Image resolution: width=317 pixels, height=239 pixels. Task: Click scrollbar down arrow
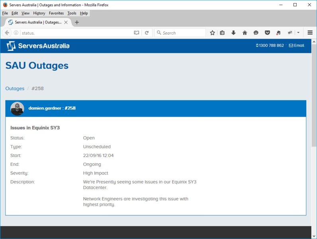coord(314,236)
